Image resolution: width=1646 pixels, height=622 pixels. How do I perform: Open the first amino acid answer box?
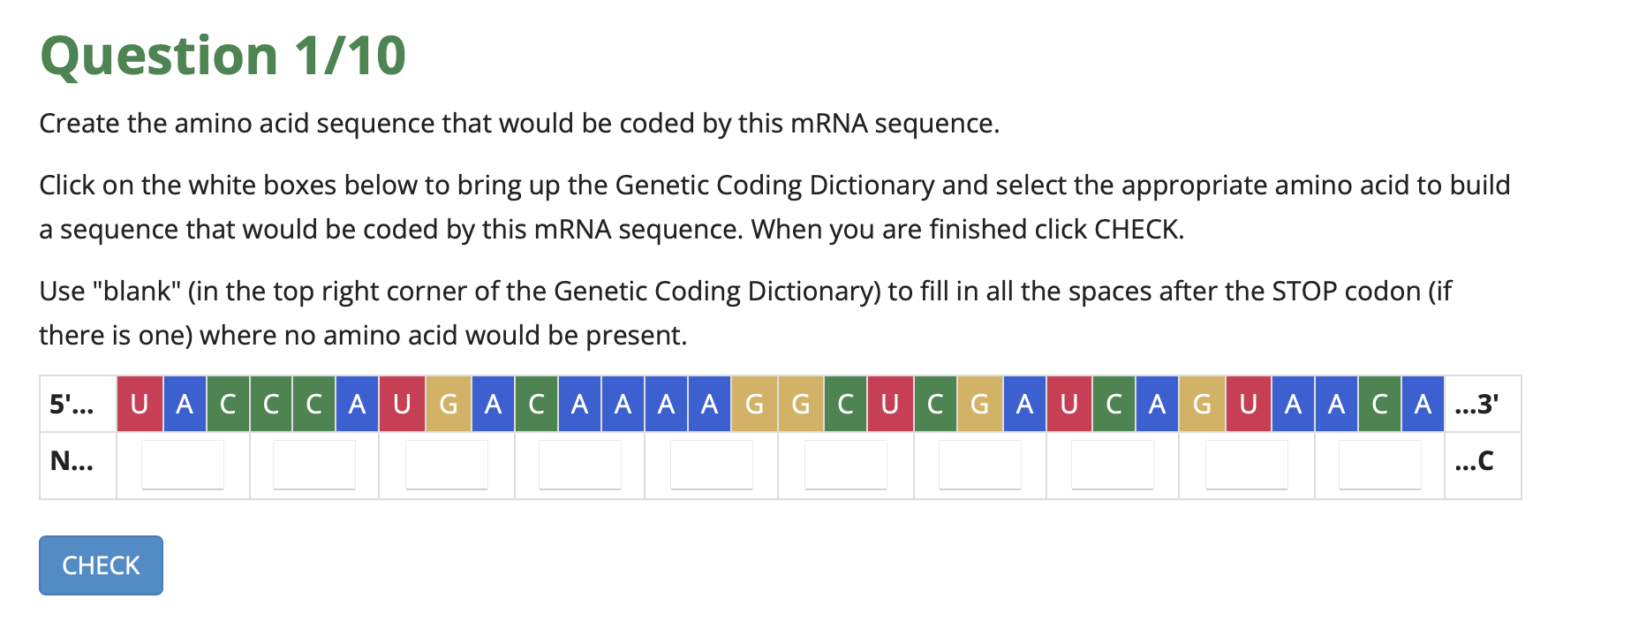coord(182,463)
